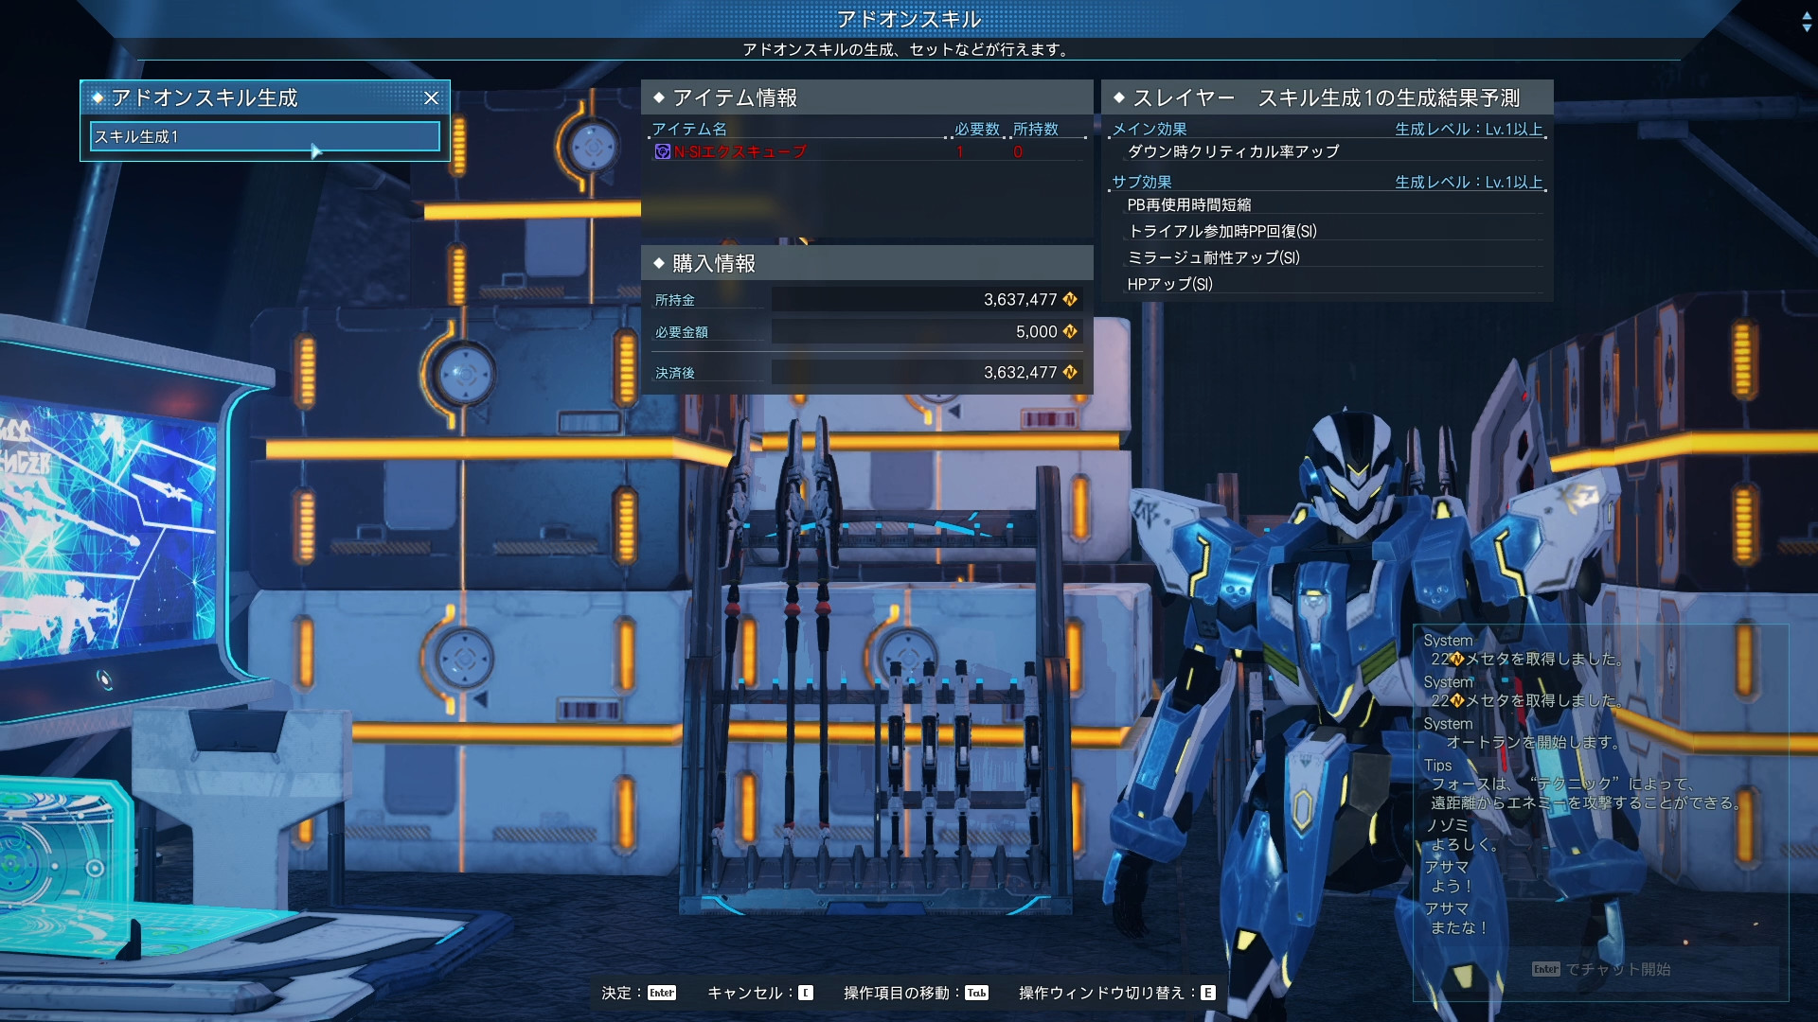
Task: Select スキル生成1 in the add-on skill list
Action: pos(265,136)
